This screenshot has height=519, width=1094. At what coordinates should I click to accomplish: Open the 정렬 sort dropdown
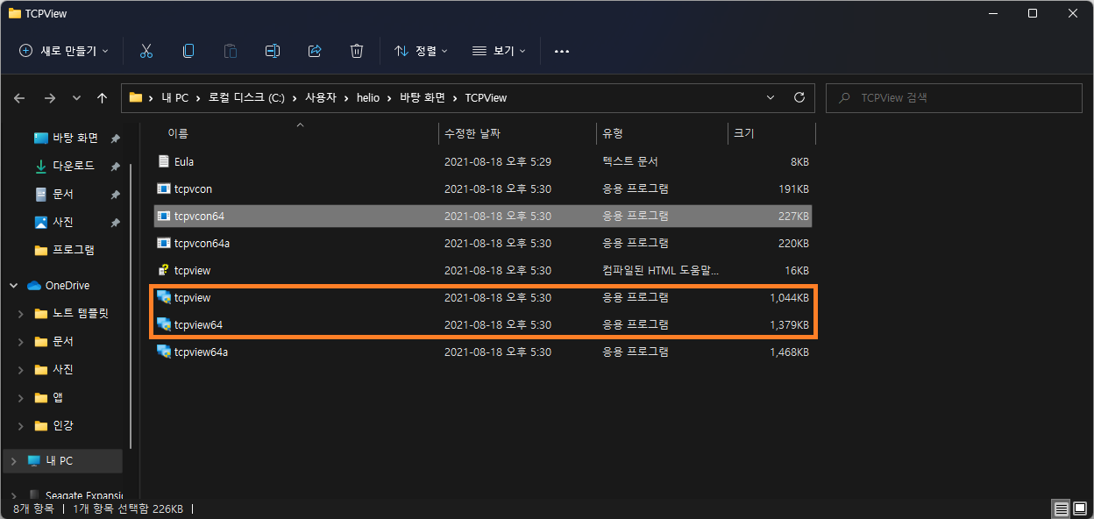[x=421, y=51]
